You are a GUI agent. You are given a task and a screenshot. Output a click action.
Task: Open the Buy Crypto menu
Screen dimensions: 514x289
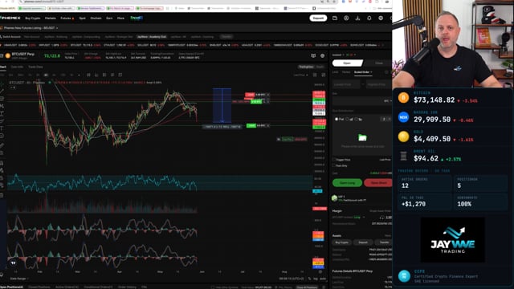[x=32, y=18]
